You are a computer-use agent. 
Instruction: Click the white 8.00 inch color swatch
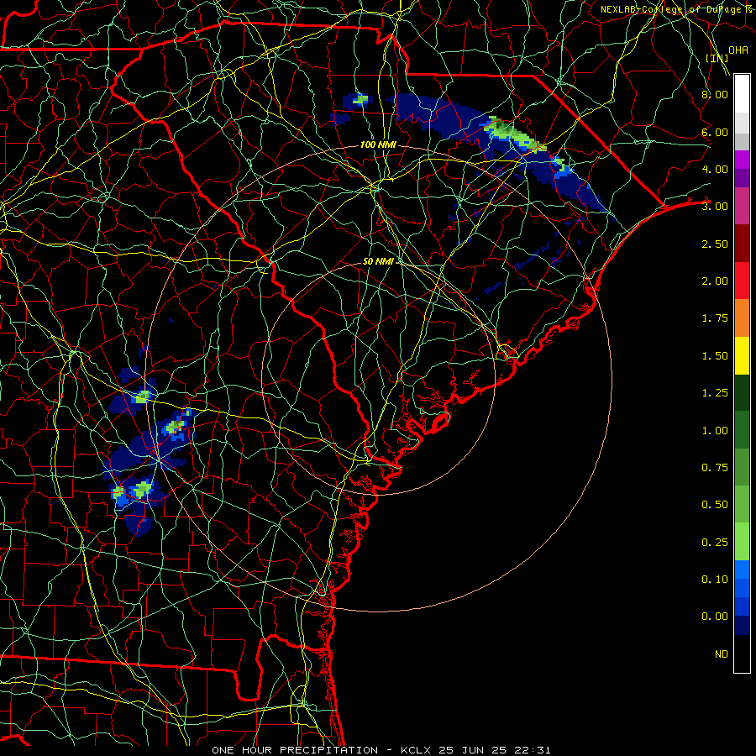[x=742, y=94]
